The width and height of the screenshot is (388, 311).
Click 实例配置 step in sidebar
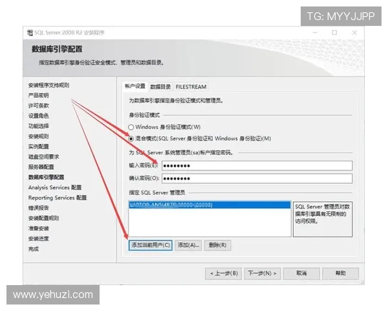(39, 146)
